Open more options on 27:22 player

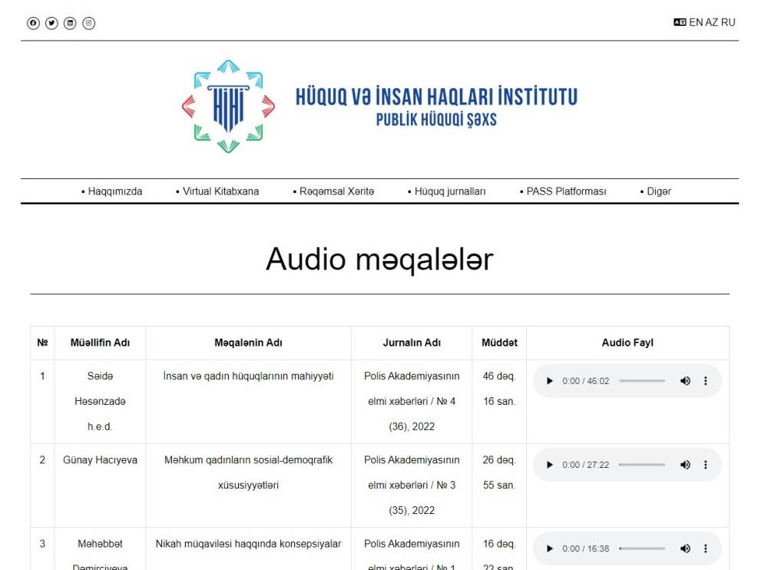click(705, 465)
